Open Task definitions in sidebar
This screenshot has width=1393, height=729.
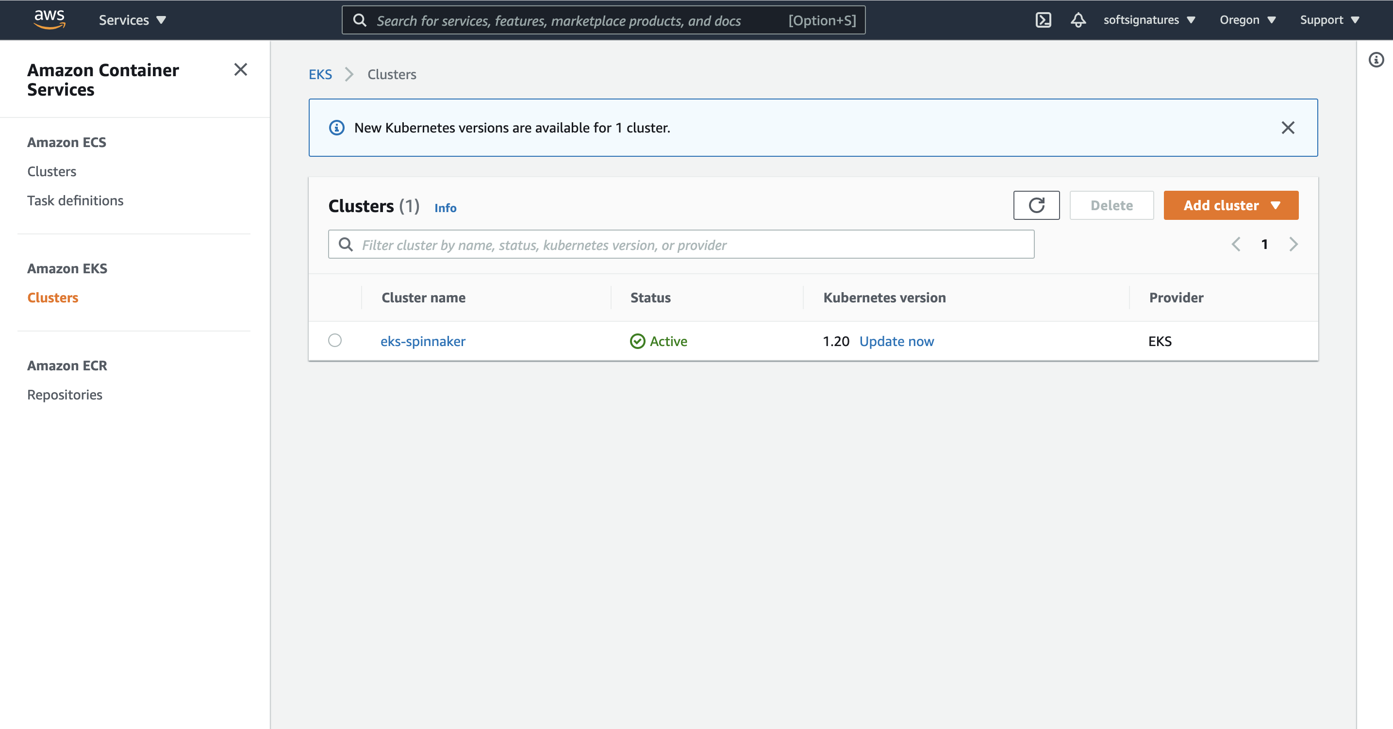pos(75,200)
